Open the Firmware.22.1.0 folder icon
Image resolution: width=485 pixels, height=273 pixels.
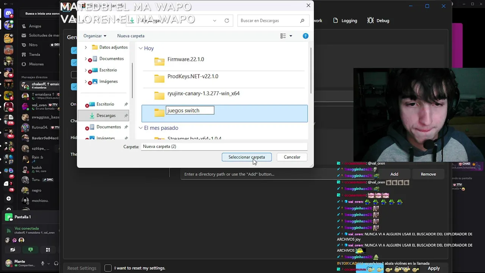coord(159,61)
